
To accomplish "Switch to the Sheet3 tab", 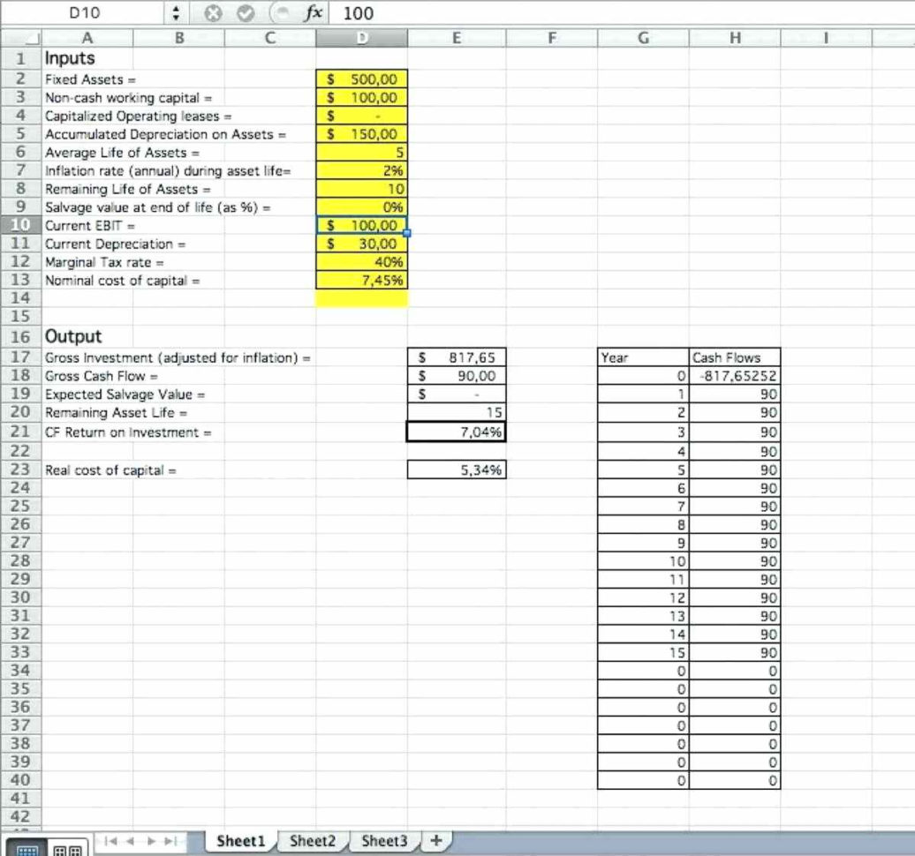I will pyautogui.click(x=383, y=841).
